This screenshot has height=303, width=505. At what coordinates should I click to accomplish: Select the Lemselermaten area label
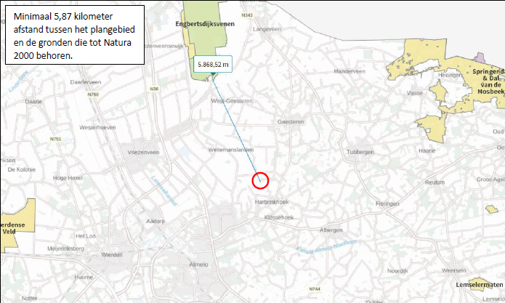pos(480,285)
